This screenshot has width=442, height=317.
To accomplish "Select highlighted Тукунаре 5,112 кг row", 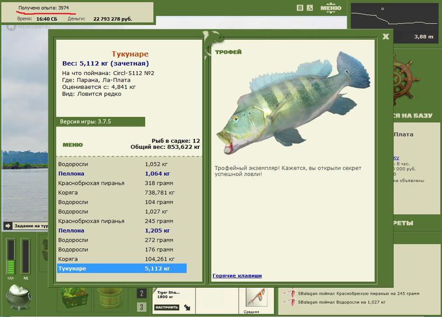I will [x=122, y=268].
